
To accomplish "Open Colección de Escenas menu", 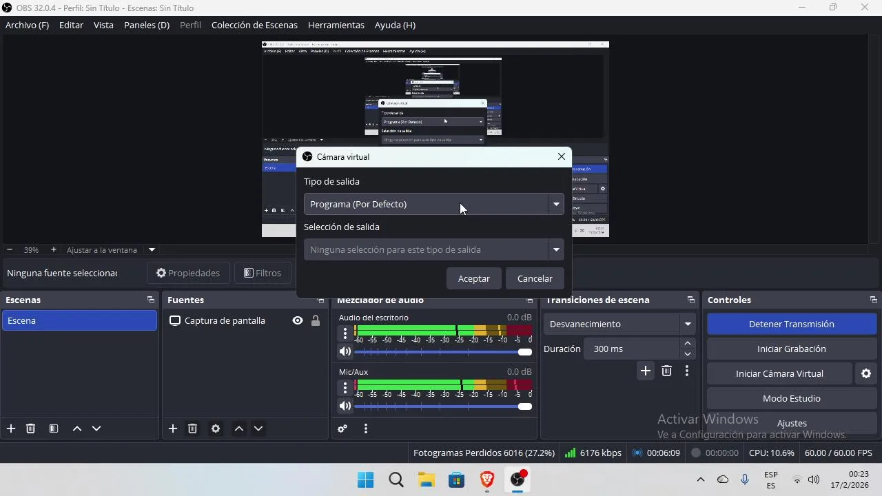I will 254,25.
